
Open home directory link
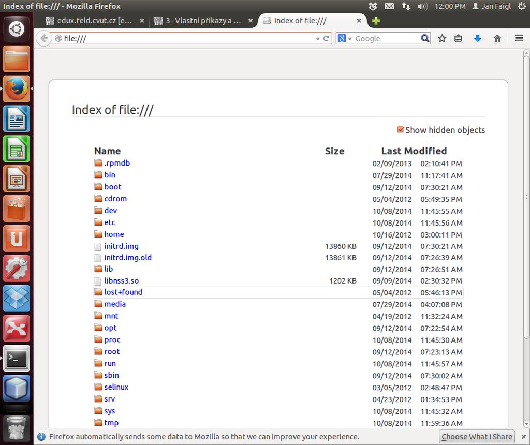point(114,234)
